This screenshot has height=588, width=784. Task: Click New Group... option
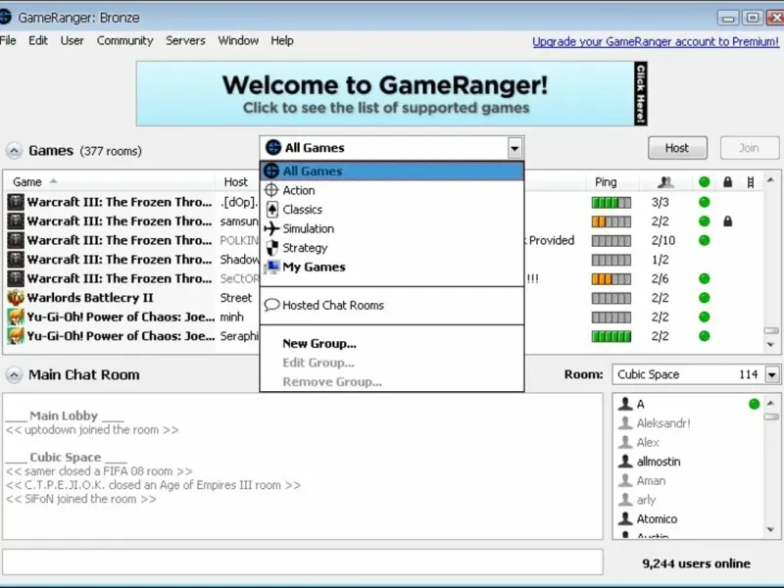pos(391,344)
